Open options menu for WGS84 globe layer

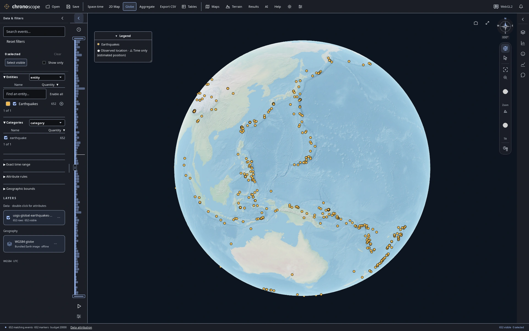tap(55, 244)
